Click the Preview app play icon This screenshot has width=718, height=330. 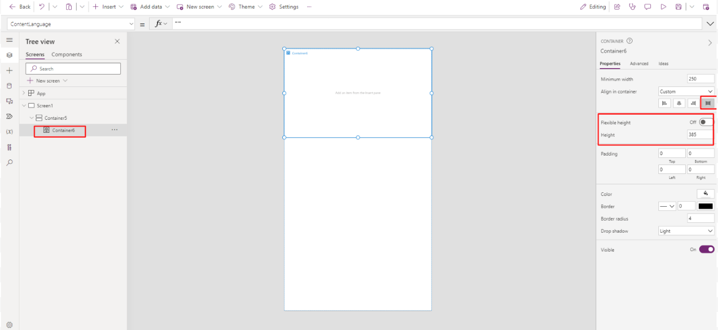coord(663,7)
